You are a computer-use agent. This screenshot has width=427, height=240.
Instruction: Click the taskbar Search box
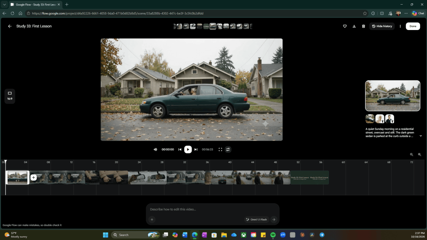(x=135, y=235)
